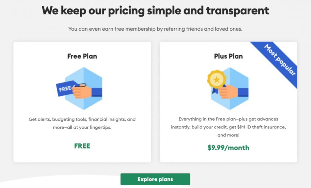311x188 pixels.
Task: Select the Plus Plan card background
Action: tap(228, 102)
